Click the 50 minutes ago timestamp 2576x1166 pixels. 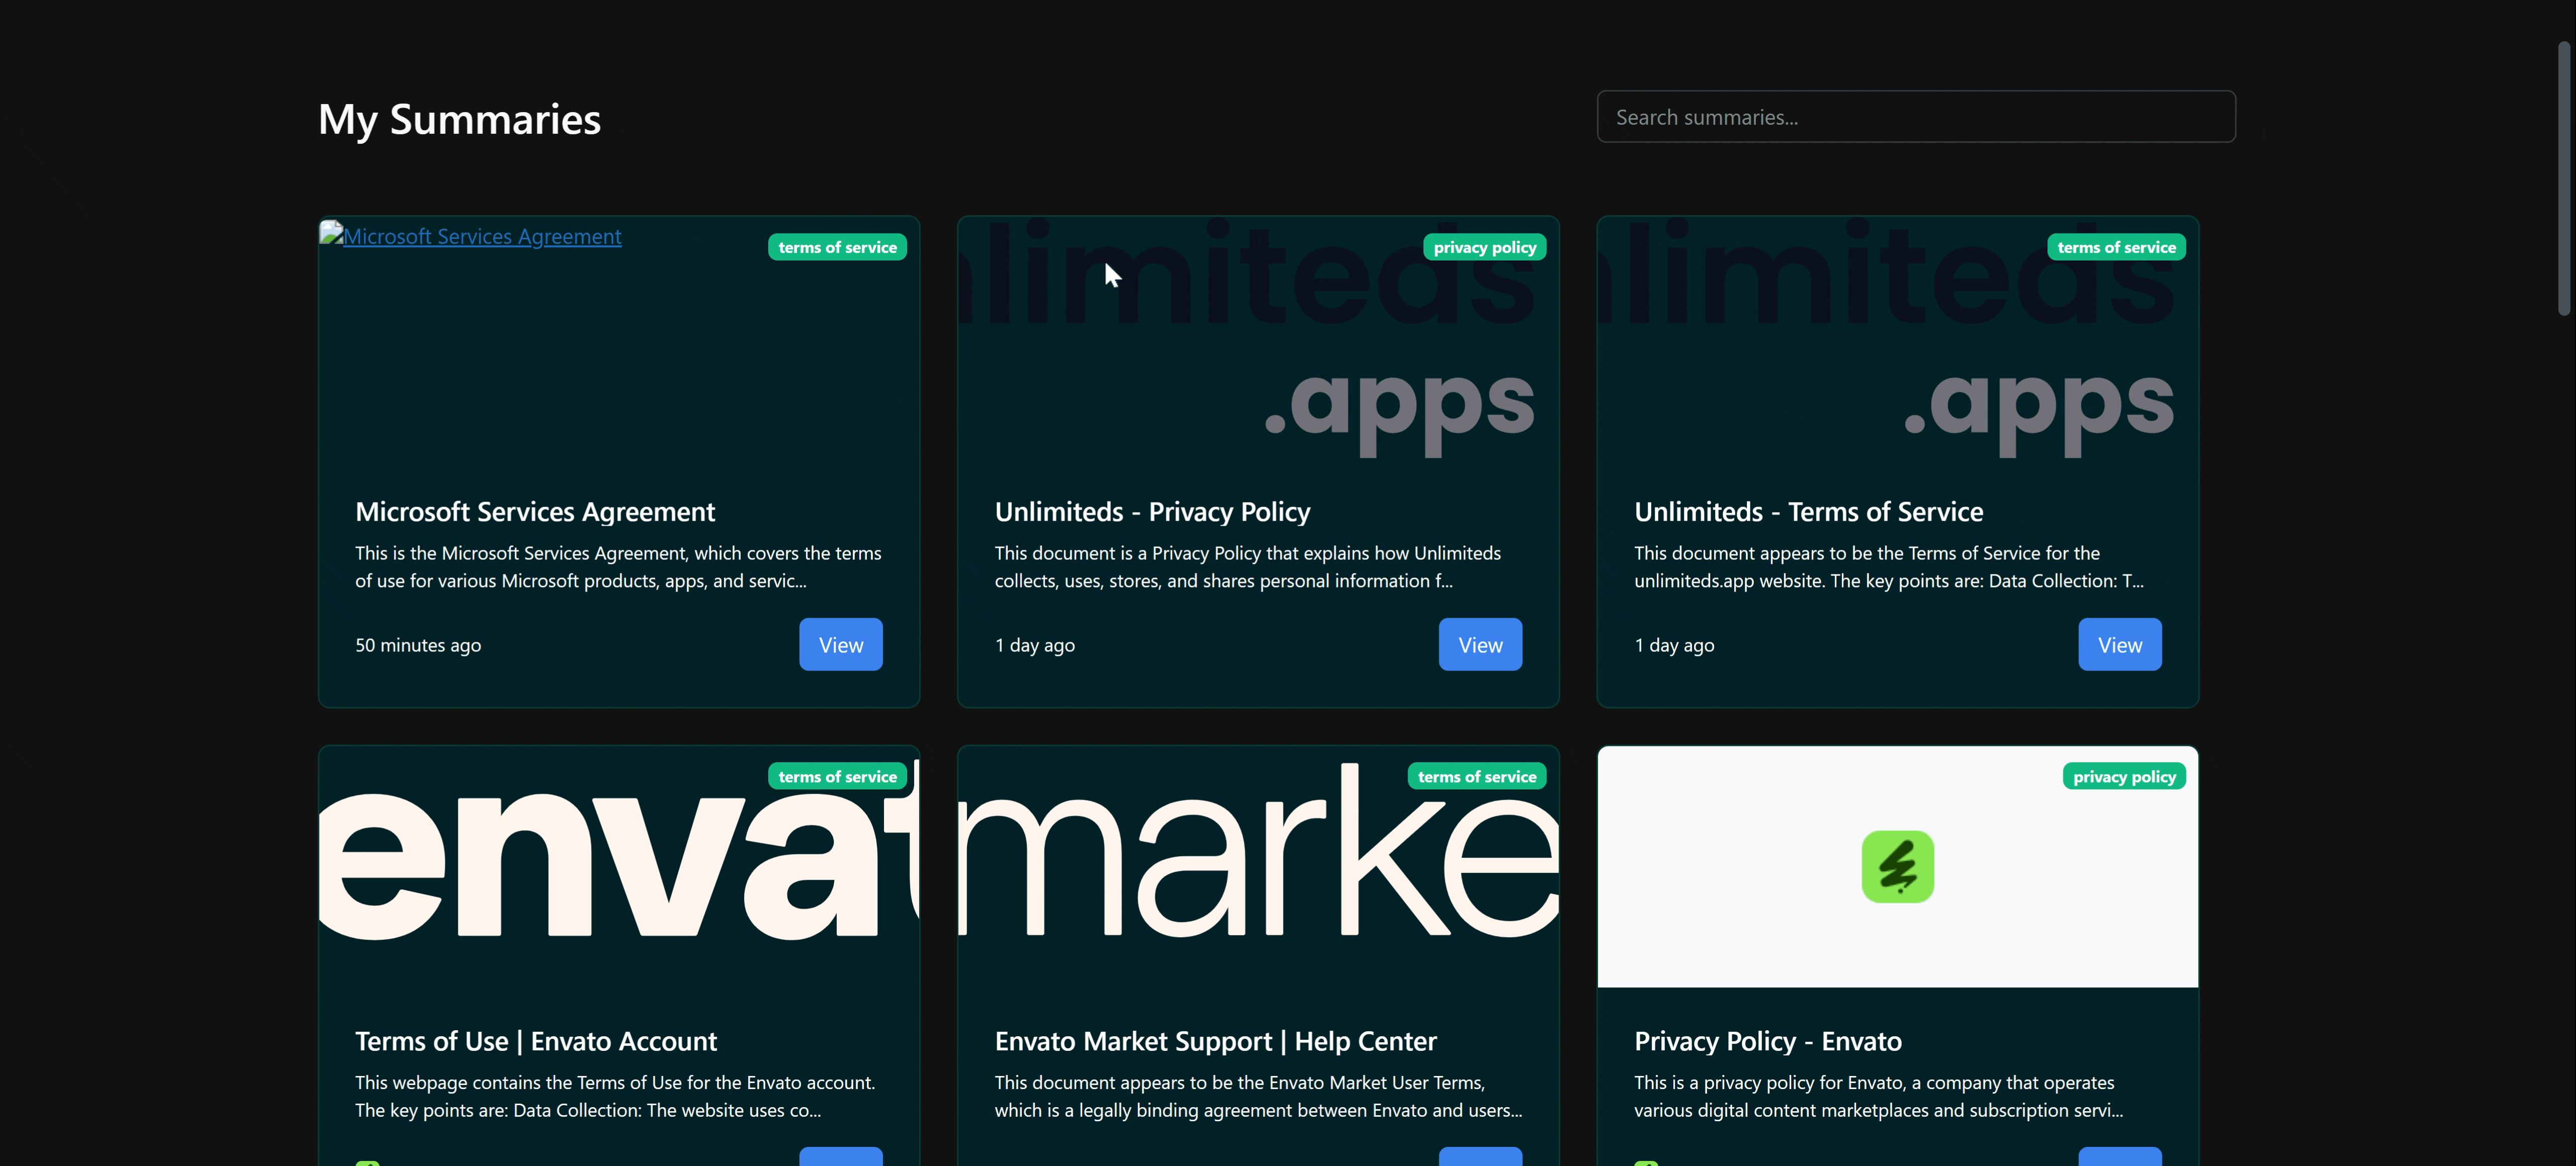tap(418, 646)
